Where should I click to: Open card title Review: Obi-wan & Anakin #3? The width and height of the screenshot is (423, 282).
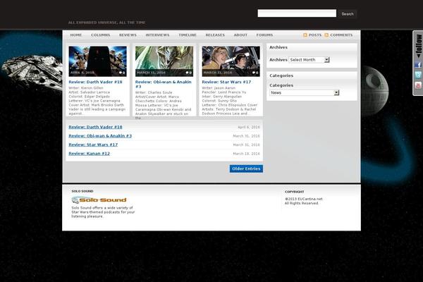[x=164, y=84]
